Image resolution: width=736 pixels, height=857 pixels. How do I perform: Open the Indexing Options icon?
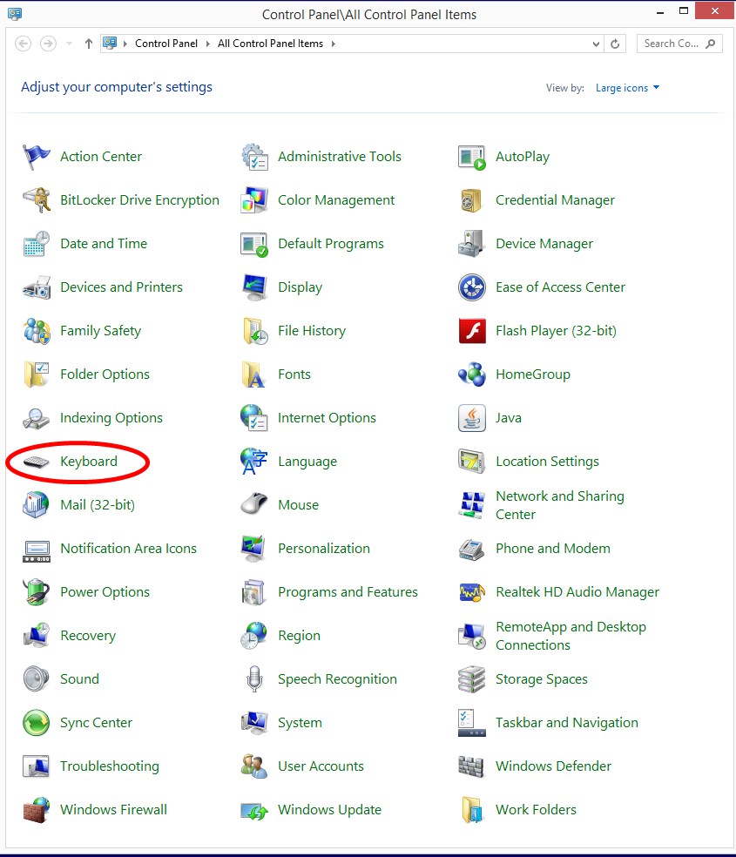(36, 418)
